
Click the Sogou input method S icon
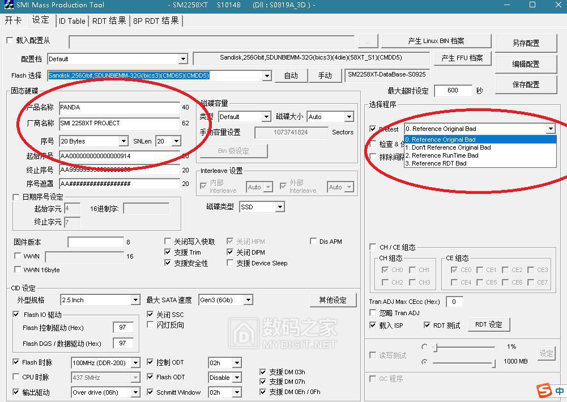[x=544, y=391]
